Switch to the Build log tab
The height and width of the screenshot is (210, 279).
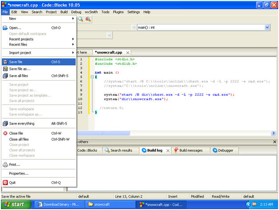coord(155,150)
